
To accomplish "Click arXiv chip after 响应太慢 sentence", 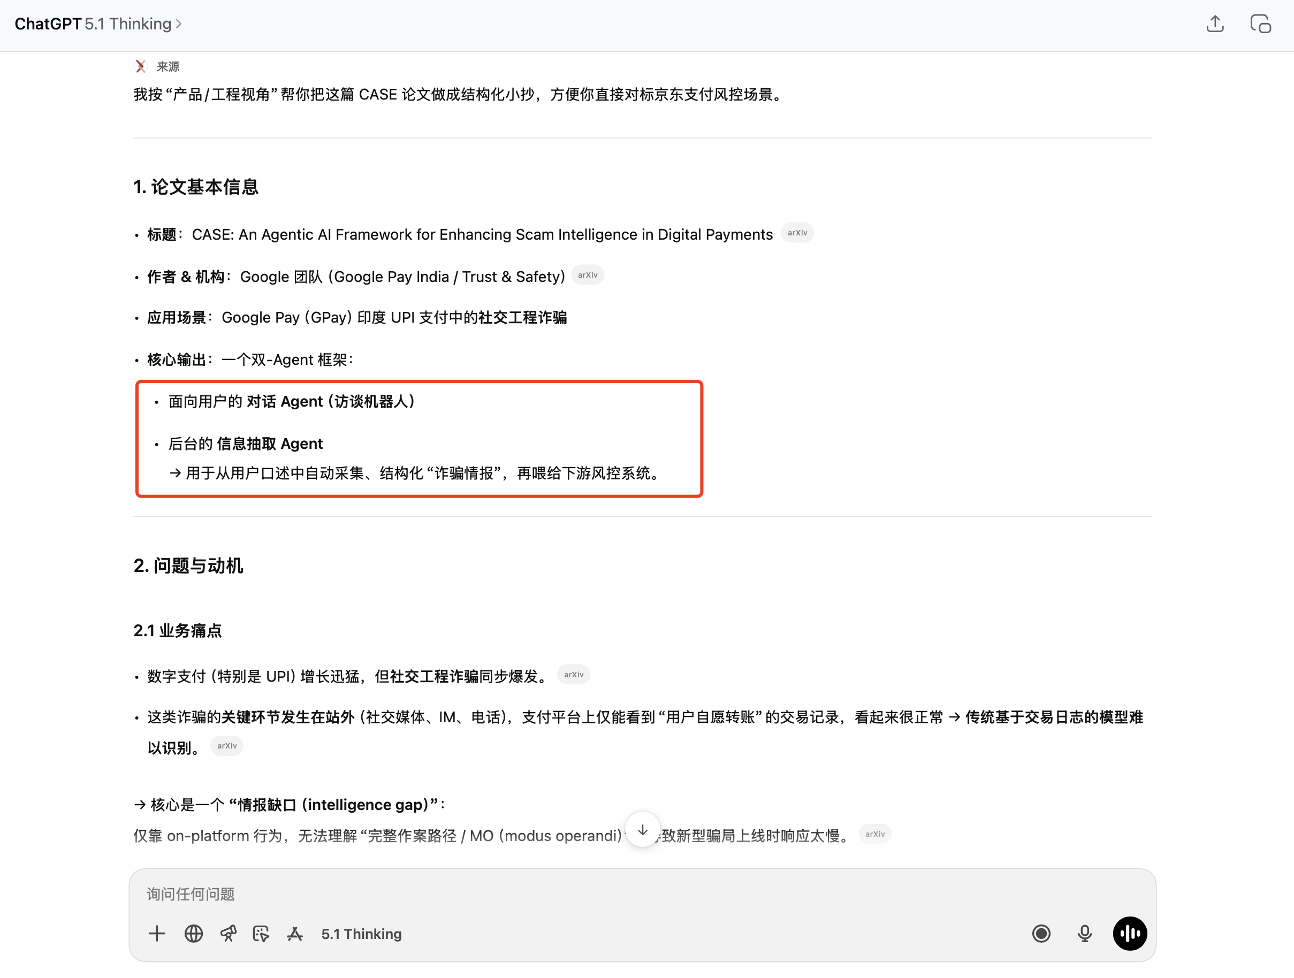I will pos(874,834).
